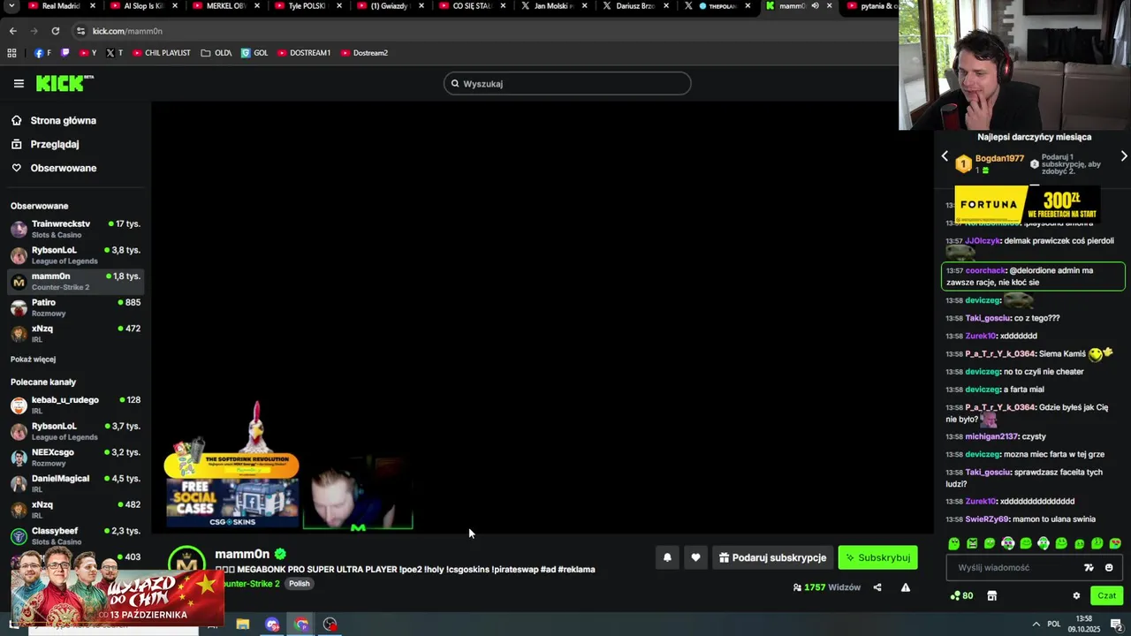Open Bogdan1977 top donor profile
Image resolution: width=1131 pixels, height=636 pixels.
tap(999, 159)
